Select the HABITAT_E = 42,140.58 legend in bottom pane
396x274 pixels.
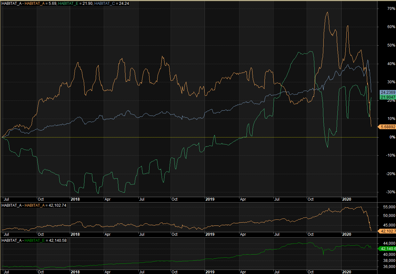(45, 241)
